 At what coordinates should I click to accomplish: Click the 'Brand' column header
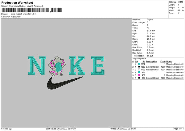pos(169,61)
